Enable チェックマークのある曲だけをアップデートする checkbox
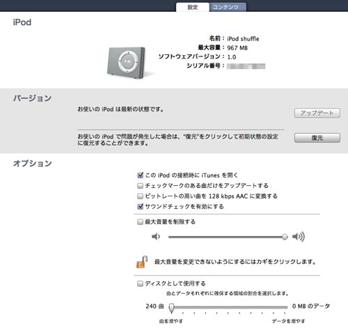This screenshot has height=330, width=348. pyautogui.click(x=140, y=186)
